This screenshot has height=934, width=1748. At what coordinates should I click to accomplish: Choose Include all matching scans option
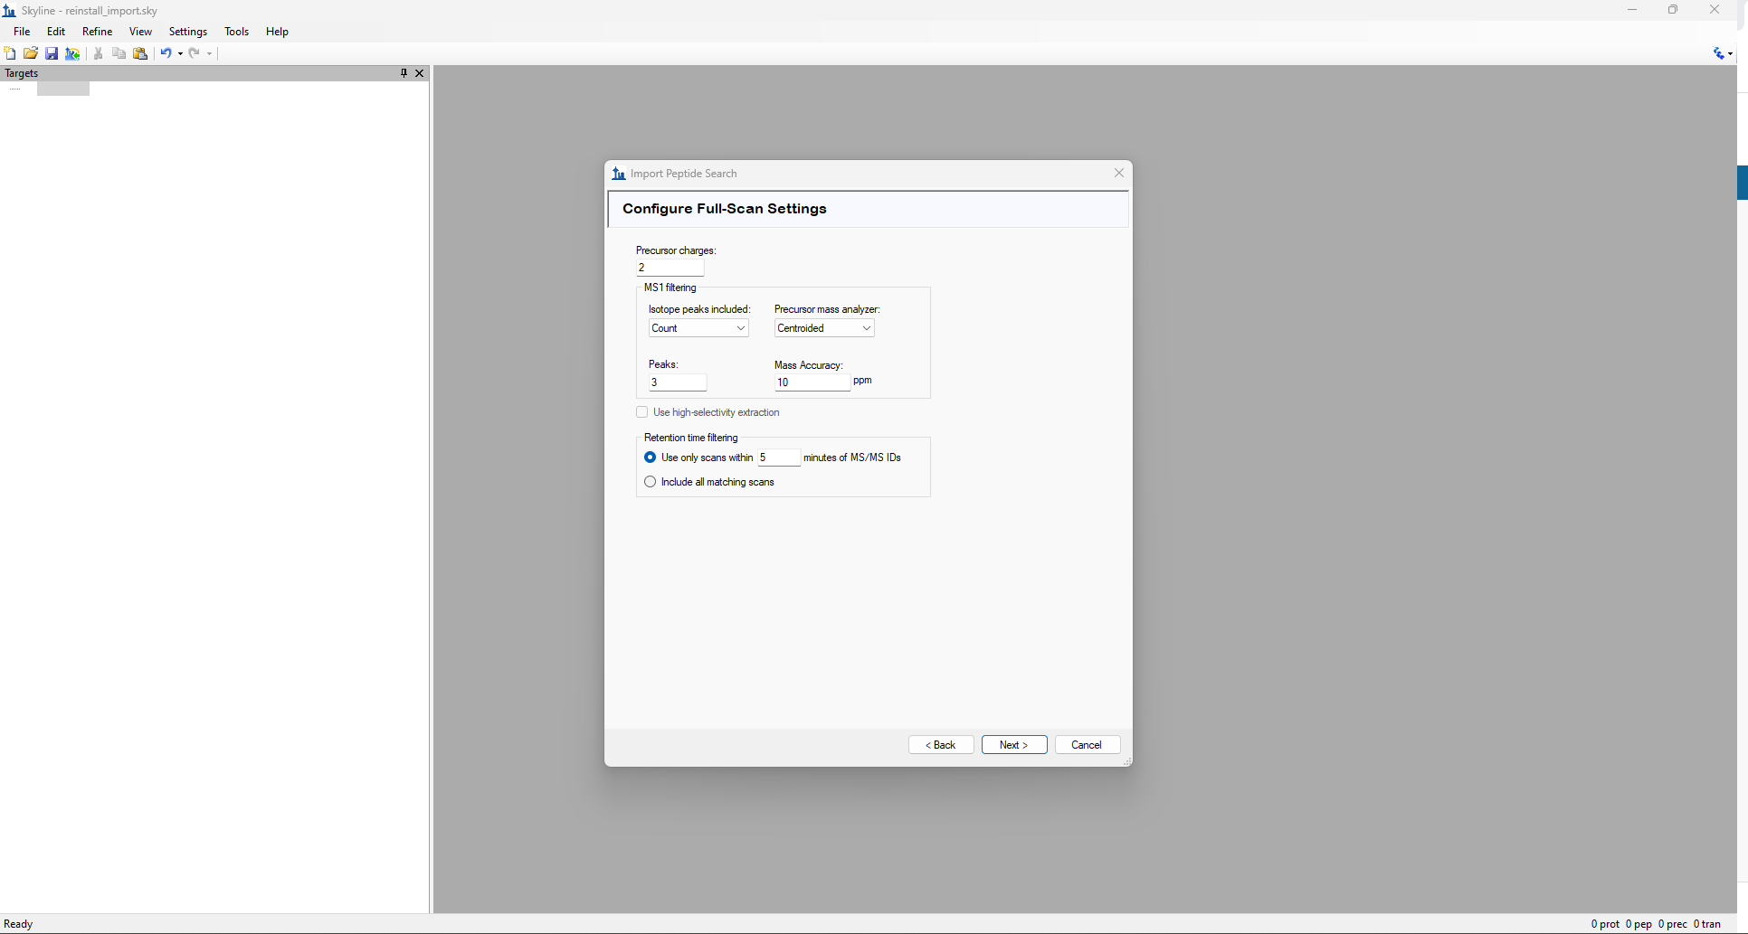(650, 482)
